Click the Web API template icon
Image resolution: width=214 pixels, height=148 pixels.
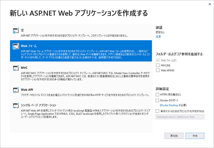(x=16, y=90)
